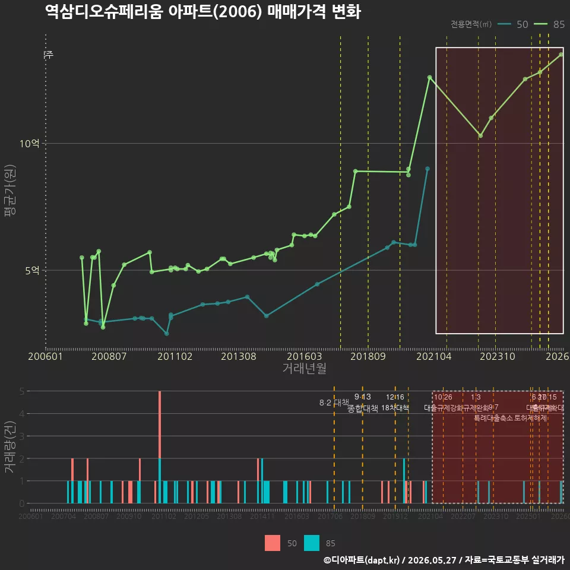The height and width of the screenshot is (570, 570).
Task: Click 202310 label on the price chart axis
Action: pos(498,356)
